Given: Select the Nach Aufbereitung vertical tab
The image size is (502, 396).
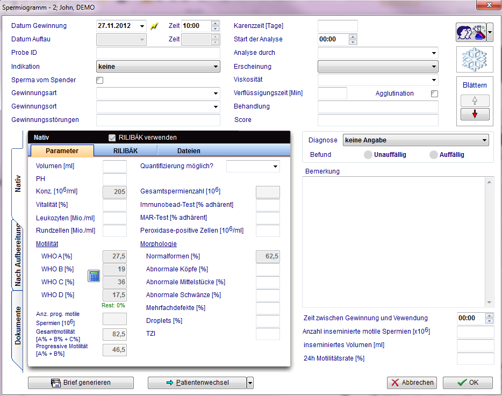Looking at the screenshot, I should [x=18, y=255].
